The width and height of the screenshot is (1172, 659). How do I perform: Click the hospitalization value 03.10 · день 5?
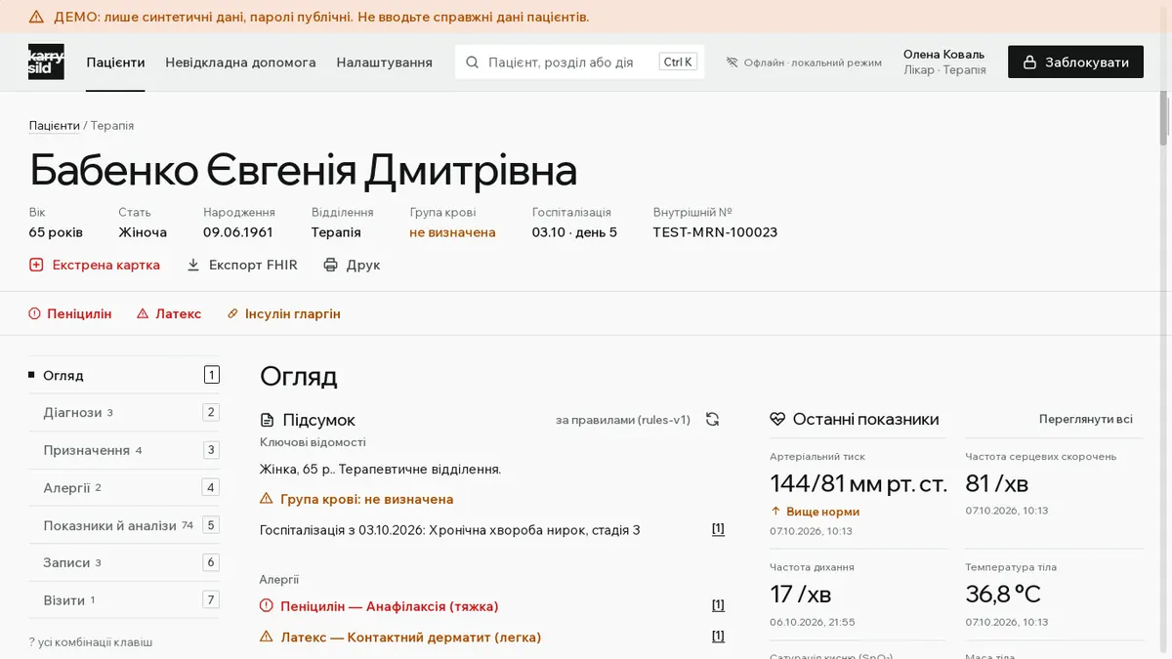pyautogui.click(x=574, y=232)
